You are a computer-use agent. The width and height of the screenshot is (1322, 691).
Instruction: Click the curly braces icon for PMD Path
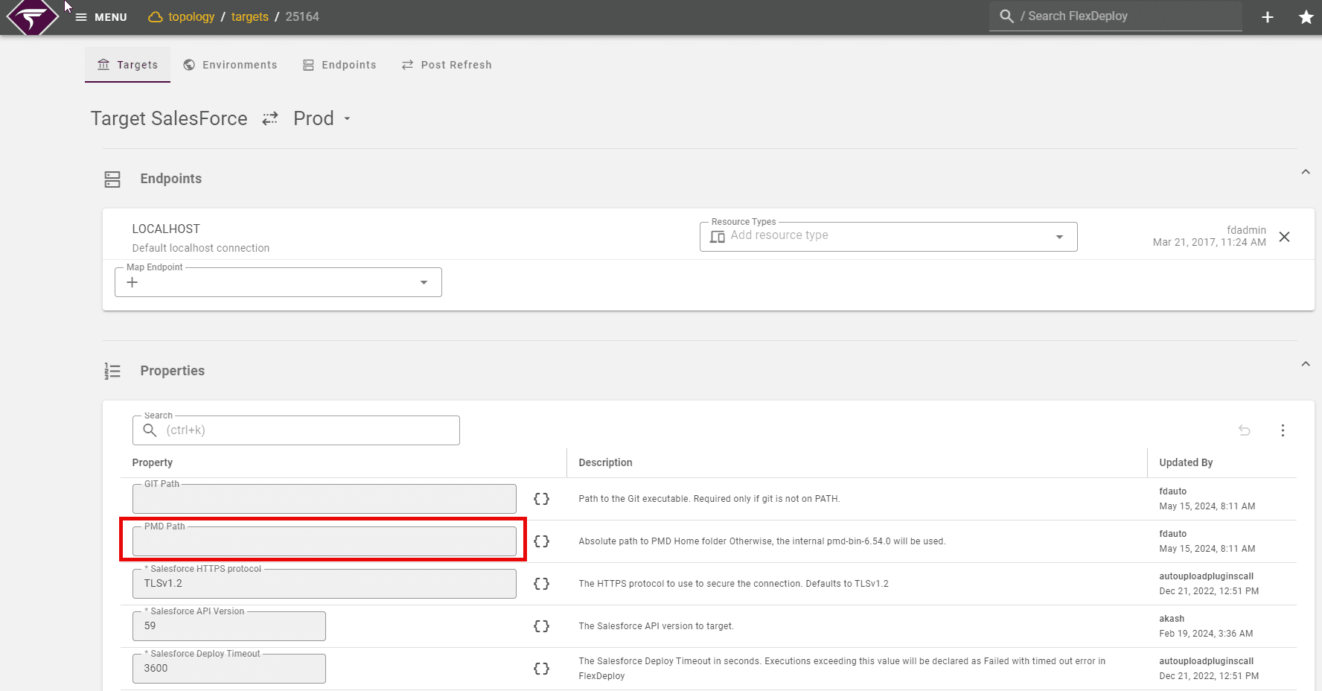point(542,541)
